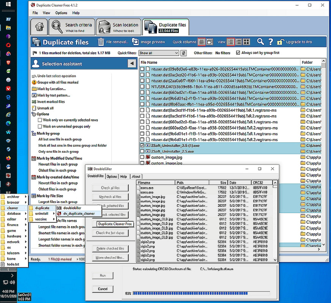
Task: Click DoubleKiller list scroll down arrow
Action: pos(275,260)
